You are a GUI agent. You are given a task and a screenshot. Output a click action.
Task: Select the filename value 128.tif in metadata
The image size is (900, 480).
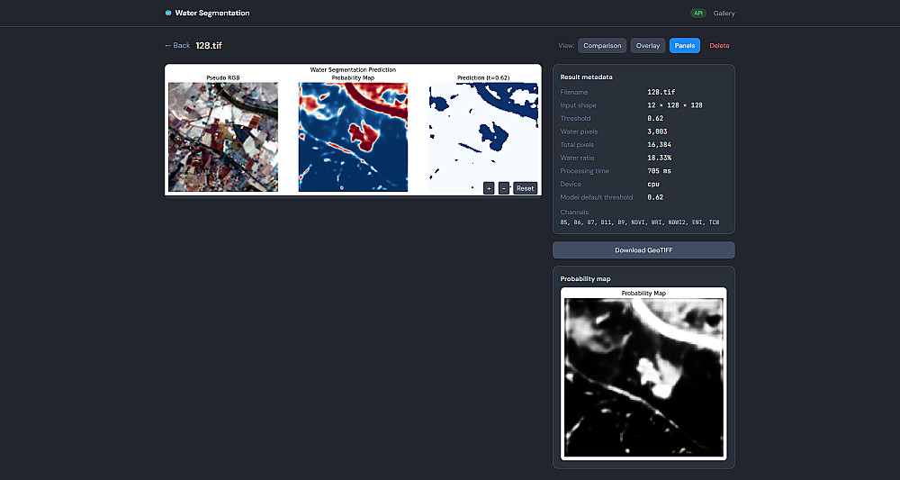(661, 92)
